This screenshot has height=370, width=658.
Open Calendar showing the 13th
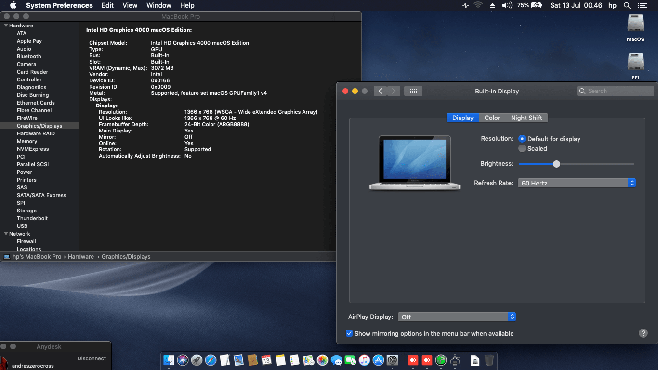tap(267, 360)
